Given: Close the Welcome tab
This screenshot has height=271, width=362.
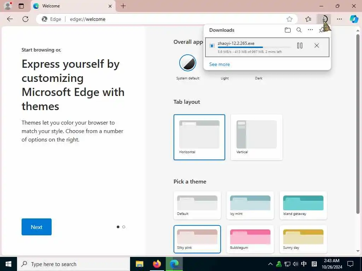Looking at the screenshot, I should pos(110,6).
